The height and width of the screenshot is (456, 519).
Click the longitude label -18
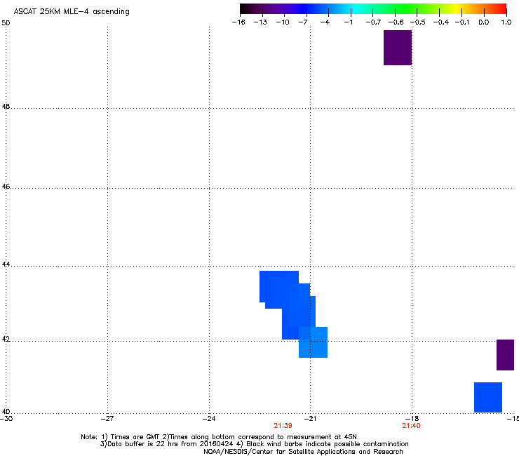(x=412, y=419)
